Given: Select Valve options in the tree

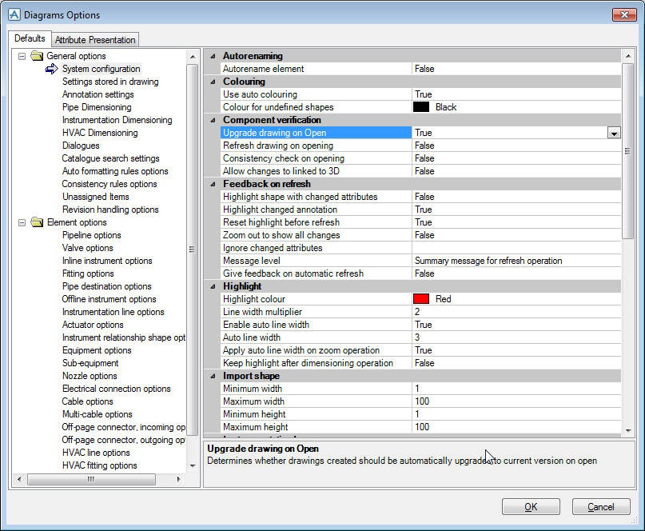Looking at the screenshot, I should [x=88, y=248].
